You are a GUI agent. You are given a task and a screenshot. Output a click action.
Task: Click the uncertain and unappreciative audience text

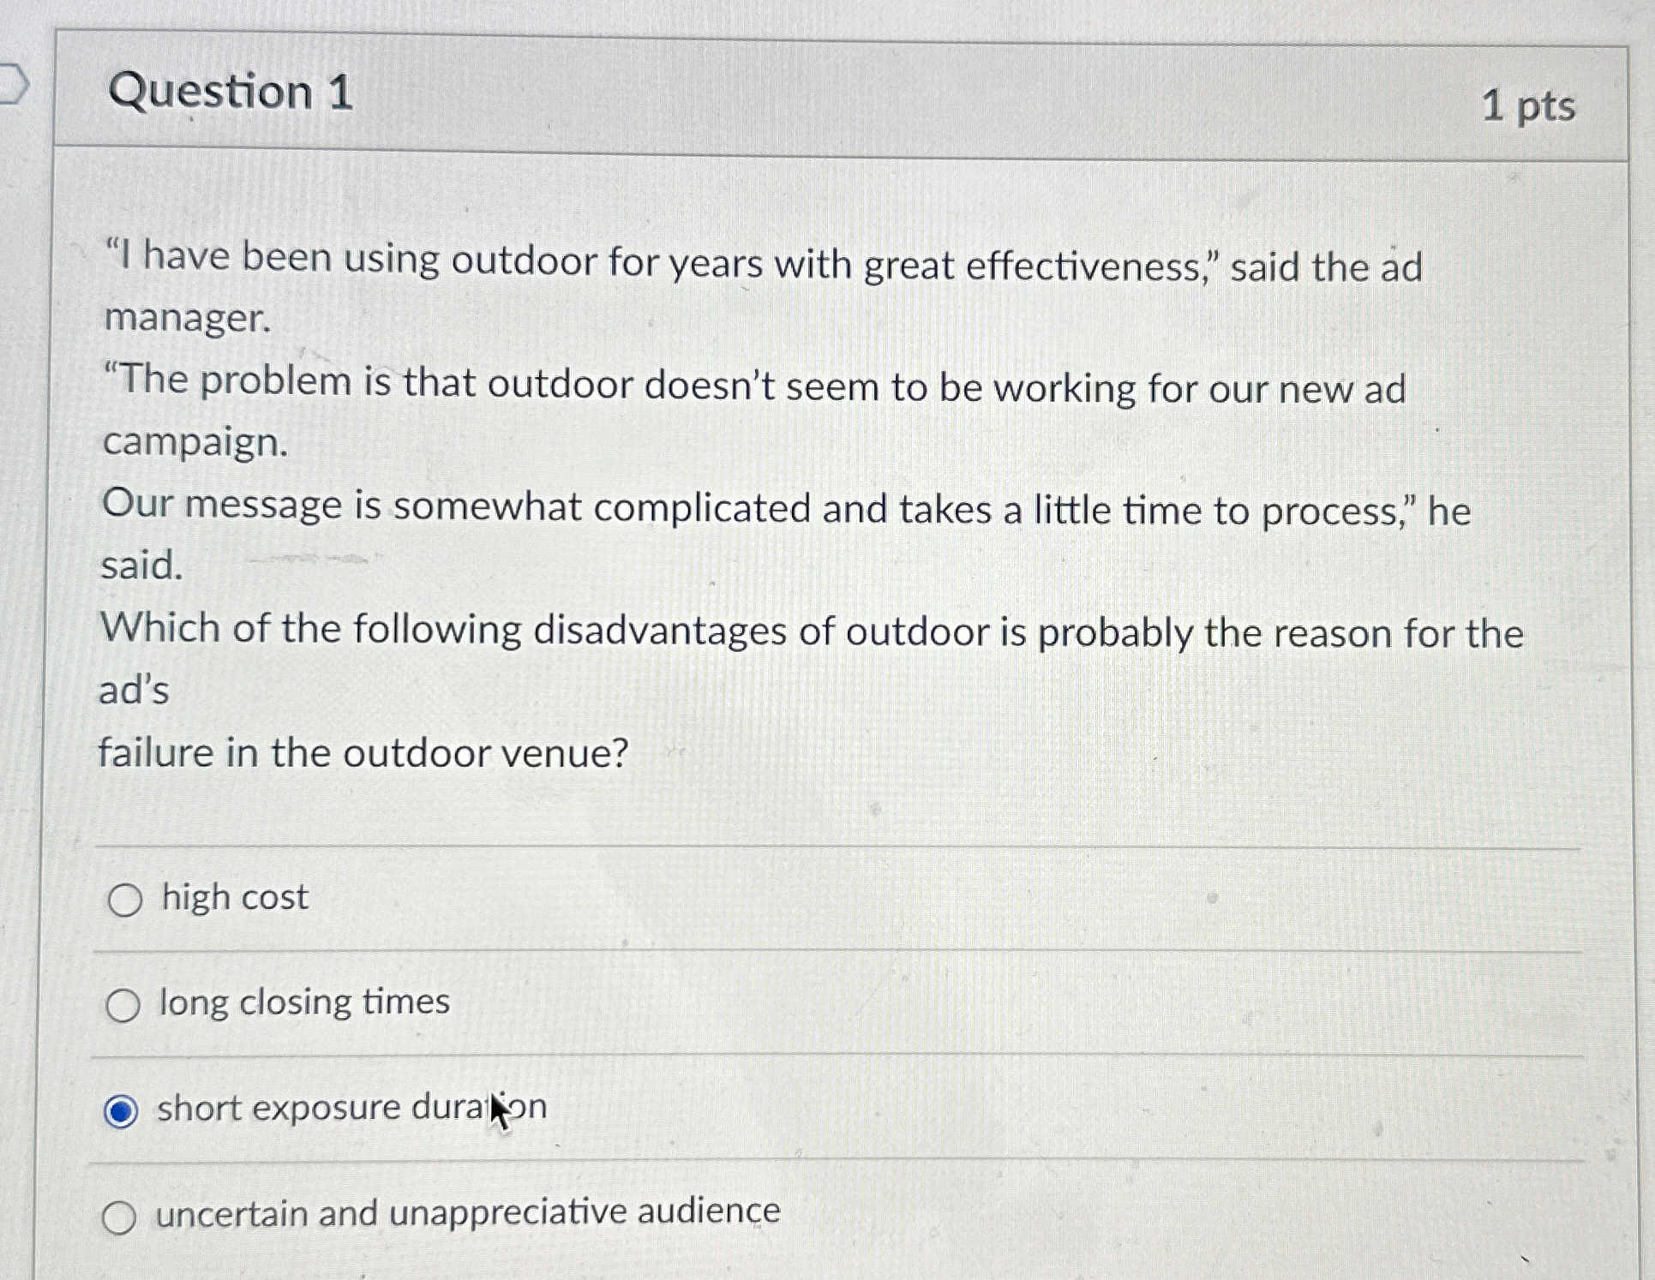(467, 1211)
